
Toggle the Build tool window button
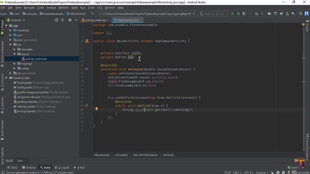pos(45,168)
